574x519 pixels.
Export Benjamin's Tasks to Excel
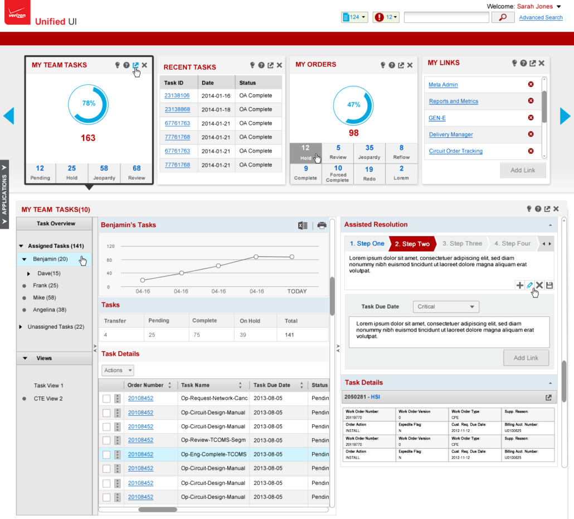(303, 225)
